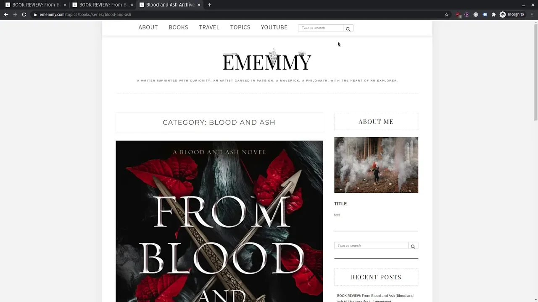Click the top navigation search magnifier icon
Image resolution: width=538 pixels, height=302 pixels.
[348, 29]
